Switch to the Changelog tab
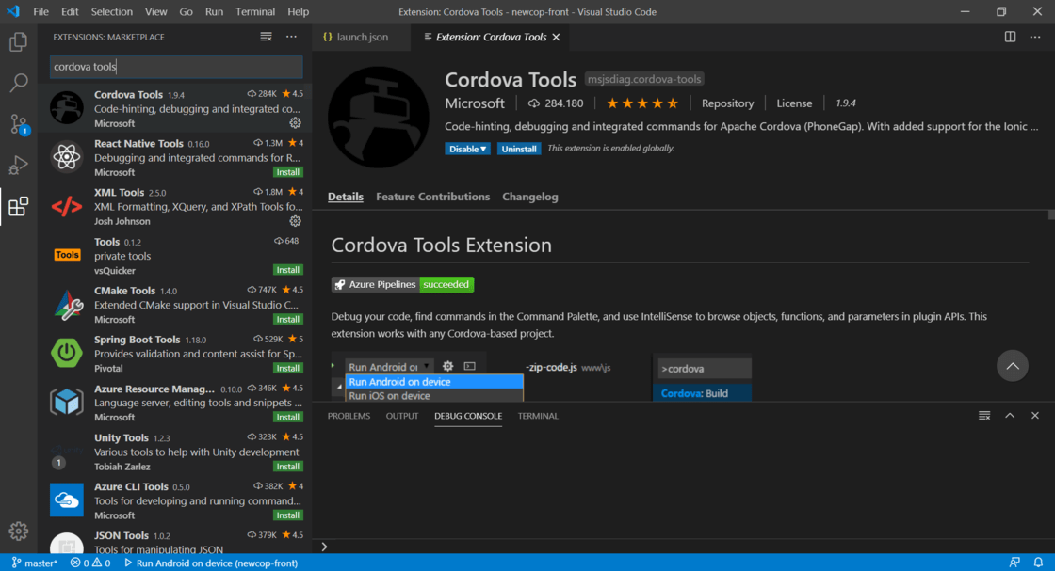The width and height of the screenshot is (1055, 571). coord(530,197)
